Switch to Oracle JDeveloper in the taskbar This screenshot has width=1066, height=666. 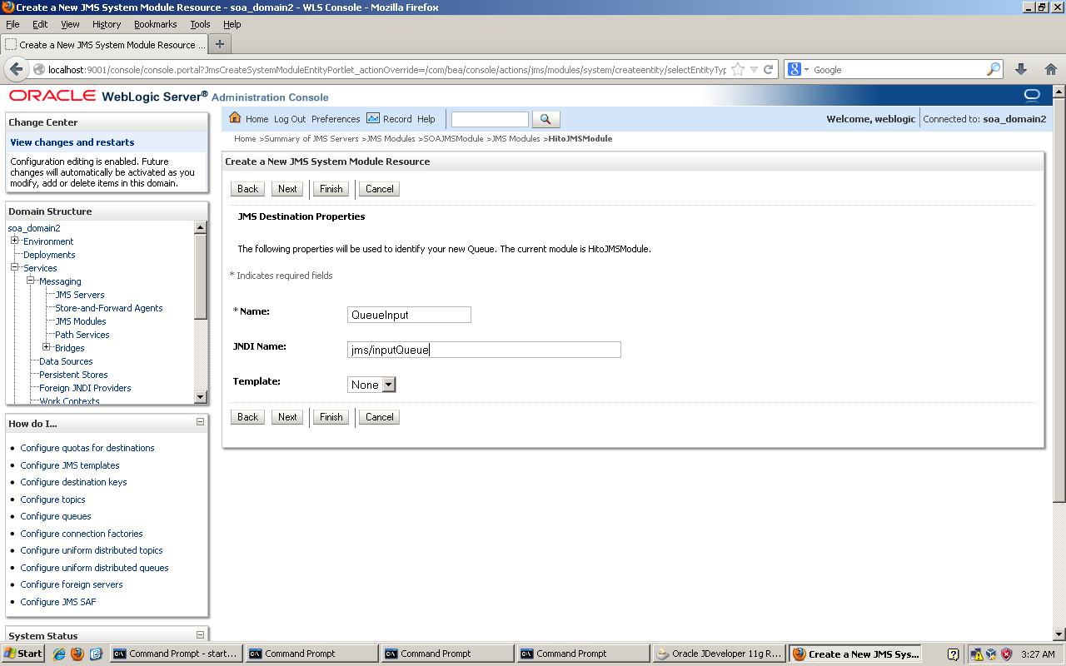(x=718, y=653)
